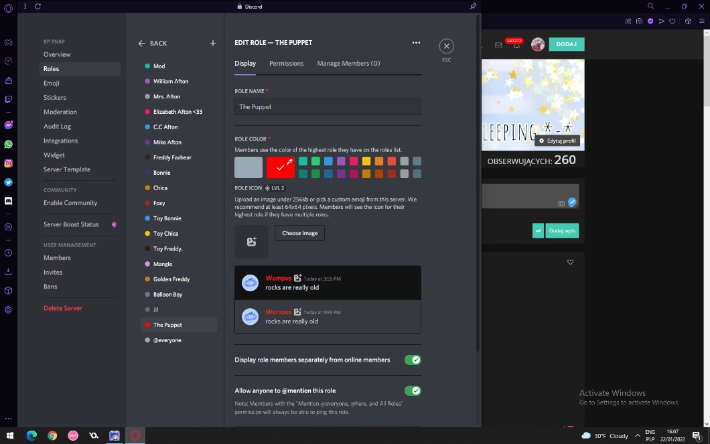The width and height of the screenshot is (710, 444).
Task: Open the Manage Members tab
Action: [348, 64]
